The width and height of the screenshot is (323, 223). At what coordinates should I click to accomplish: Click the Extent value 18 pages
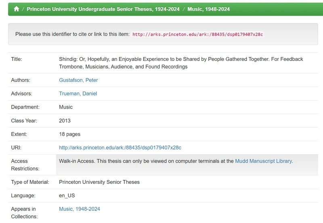(x=69, y=134)
